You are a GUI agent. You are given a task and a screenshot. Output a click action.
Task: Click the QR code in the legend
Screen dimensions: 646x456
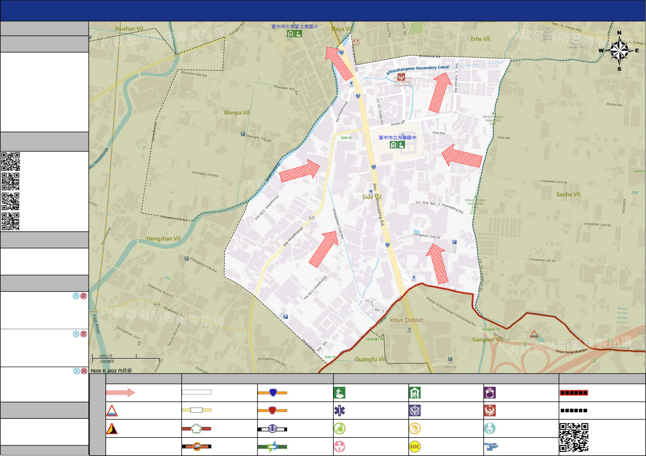tap(574, 437)
